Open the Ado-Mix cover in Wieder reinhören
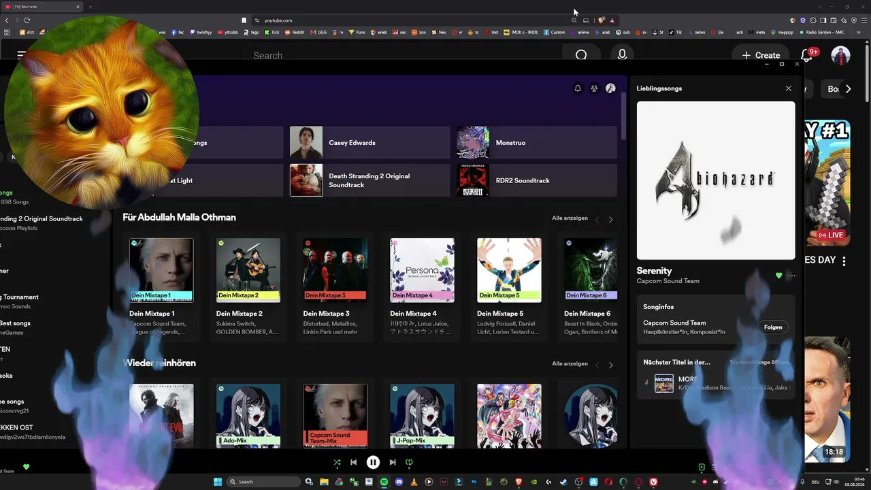 tap(248, 416)
